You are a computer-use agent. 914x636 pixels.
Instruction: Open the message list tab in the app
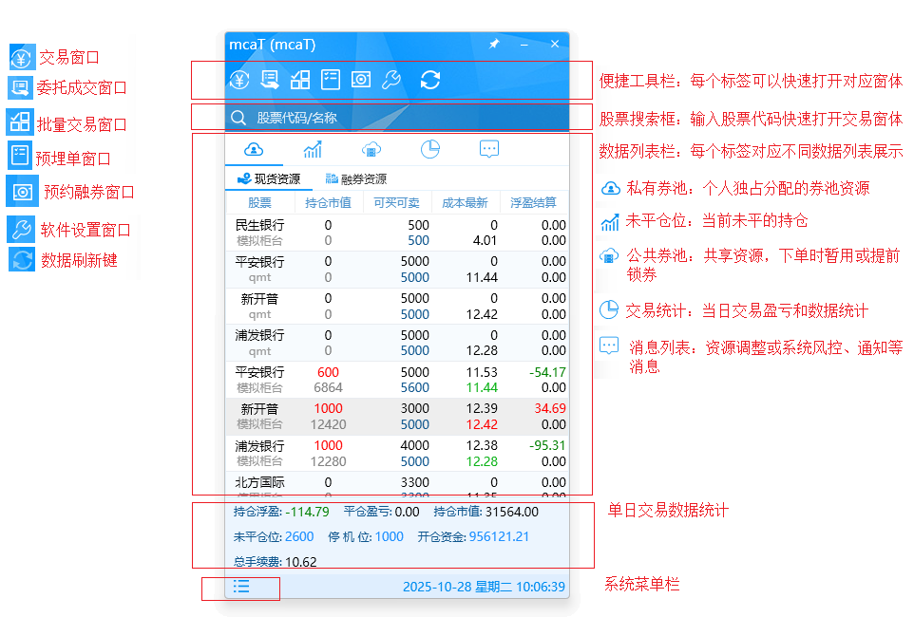(489, 150)
